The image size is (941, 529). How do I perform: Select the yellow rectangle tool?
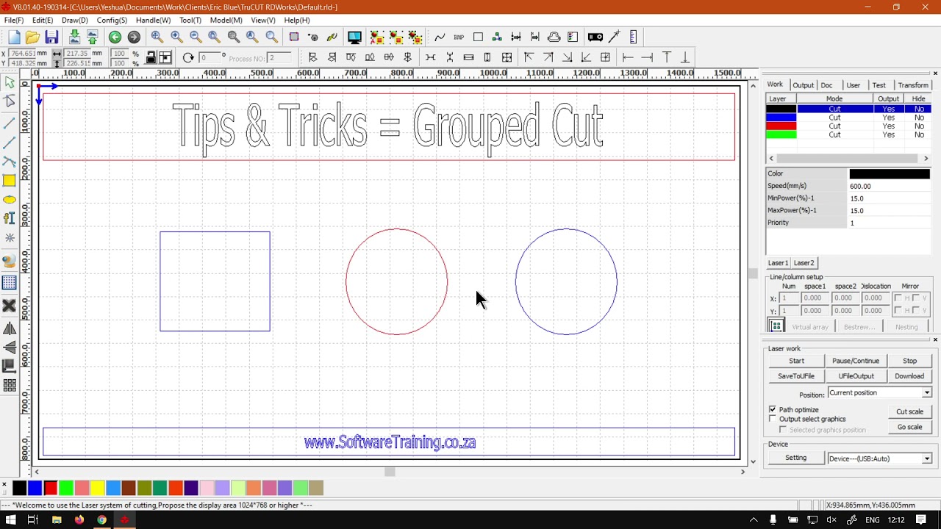point(10,181)
